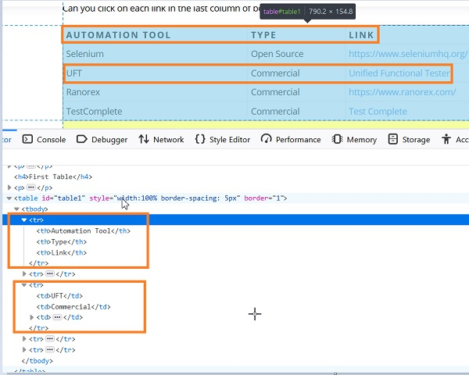Expand the collapsed td node in the UFT row

[32, 317]
